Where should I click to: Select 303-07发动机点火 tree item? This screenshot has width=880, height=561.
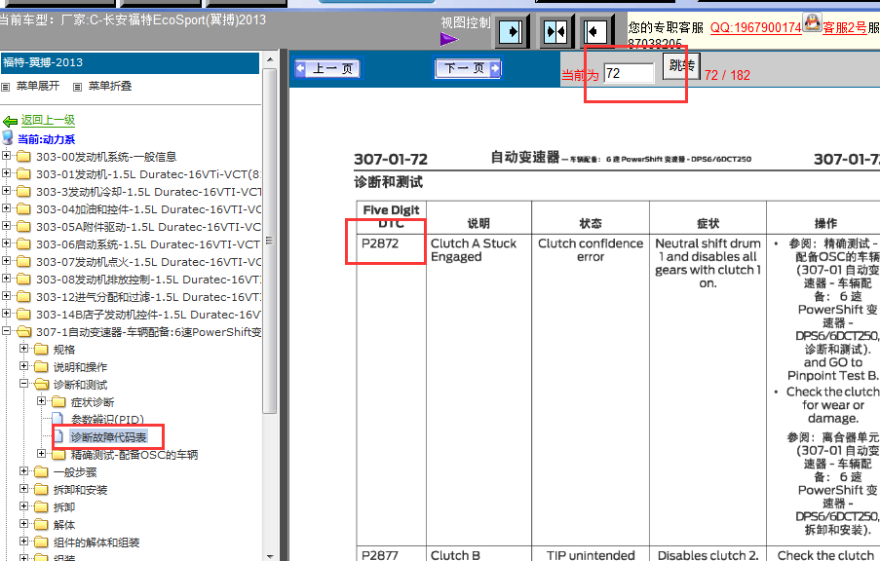point(148,262)
